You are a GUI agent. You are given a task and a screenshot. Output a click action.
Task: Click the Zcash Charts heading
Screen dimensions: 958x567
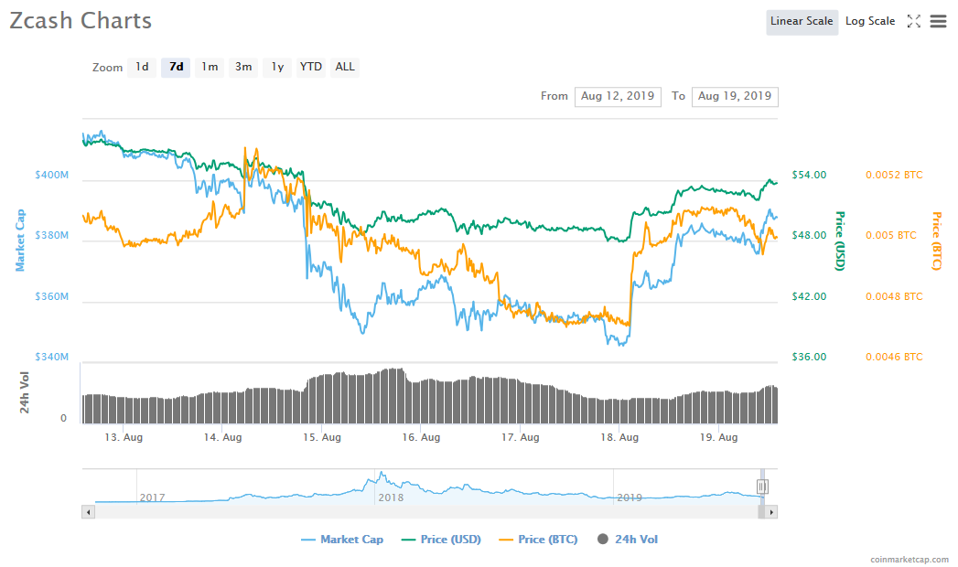[81, 21]
